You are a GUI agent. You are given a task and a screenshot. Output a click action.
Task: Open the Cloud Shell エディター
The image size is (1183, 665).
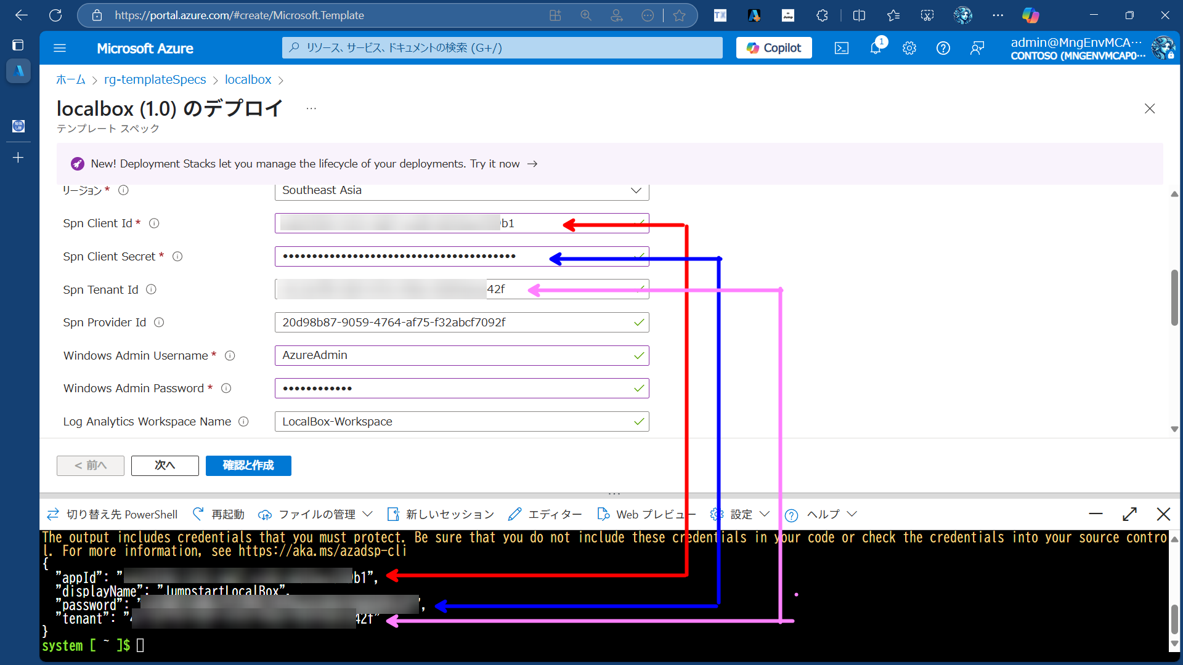[x=545, y=514]
